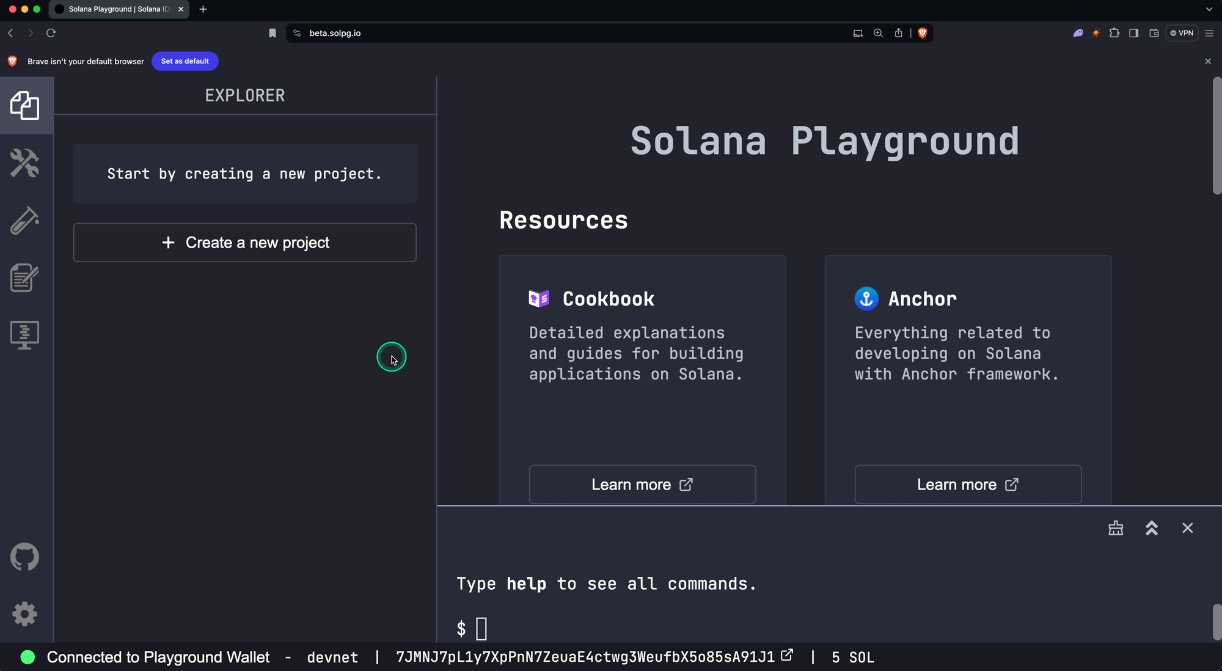
Task: Toggle the Brave VPN button
Action: tap(1182, 33)
